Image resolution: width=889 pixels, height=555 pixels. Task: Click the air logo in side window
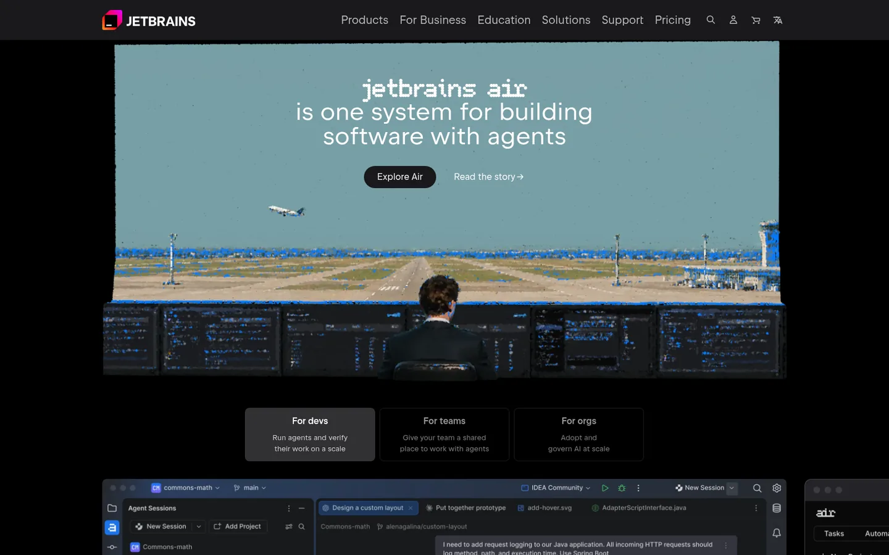click(x=825, y=513)
